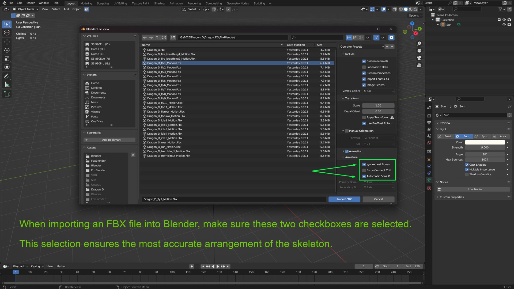This screenshot has height=289, width=514.
Task: Create new directory in file browser
Action: [173, 38]
